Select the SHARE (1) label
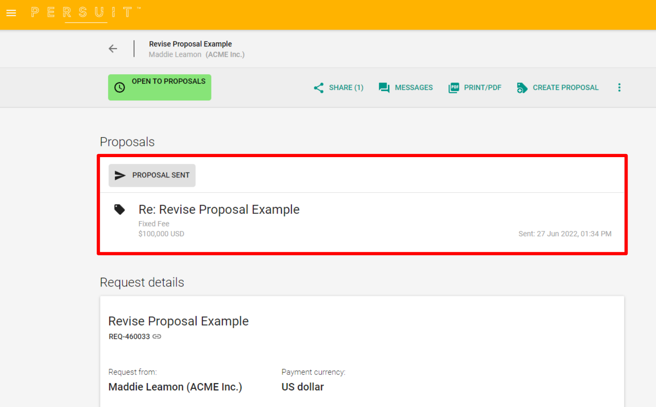This screenshot has height=407, width=656. click(x=346, y=88)
